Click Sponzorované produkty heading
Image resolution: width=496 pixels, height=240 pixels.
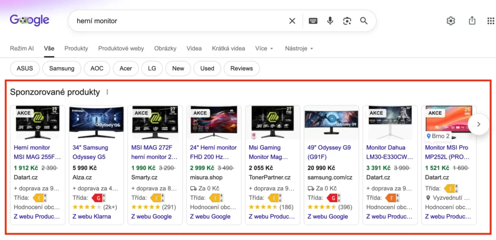tap(55, 92)
